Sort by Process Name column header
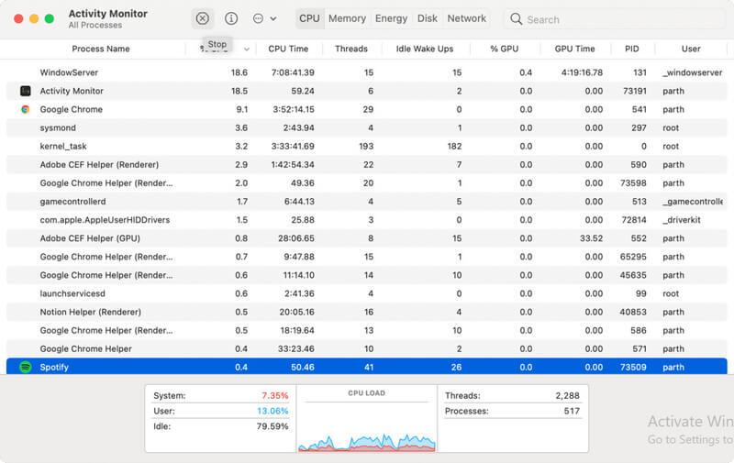The height and width of the screenshot is (463, 734). 101,49
